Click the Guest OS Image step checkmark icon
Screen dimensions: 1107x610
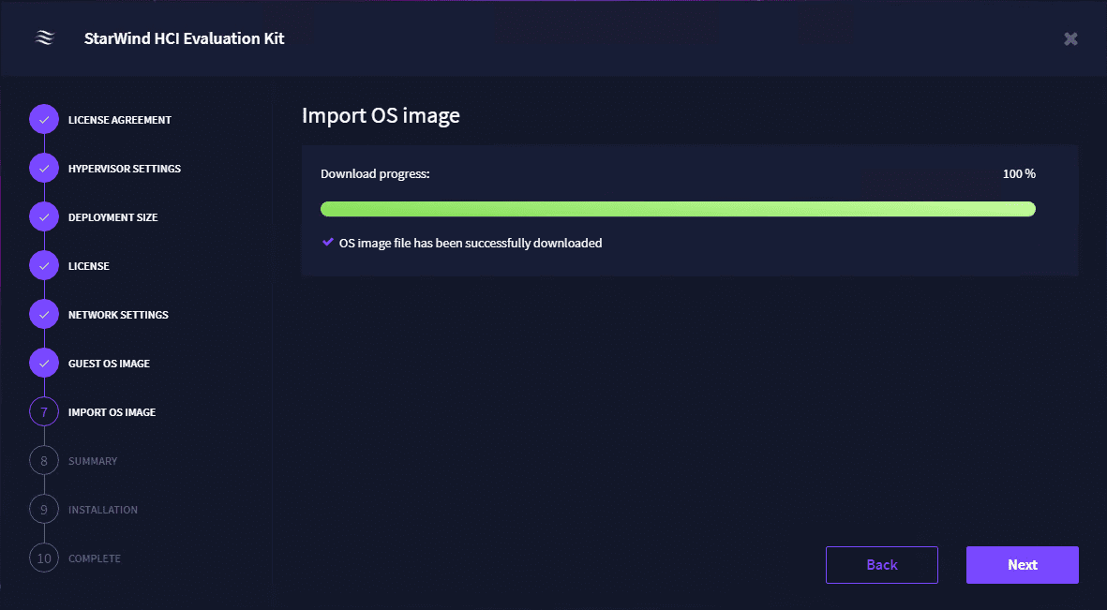click(x=44, y=364)
